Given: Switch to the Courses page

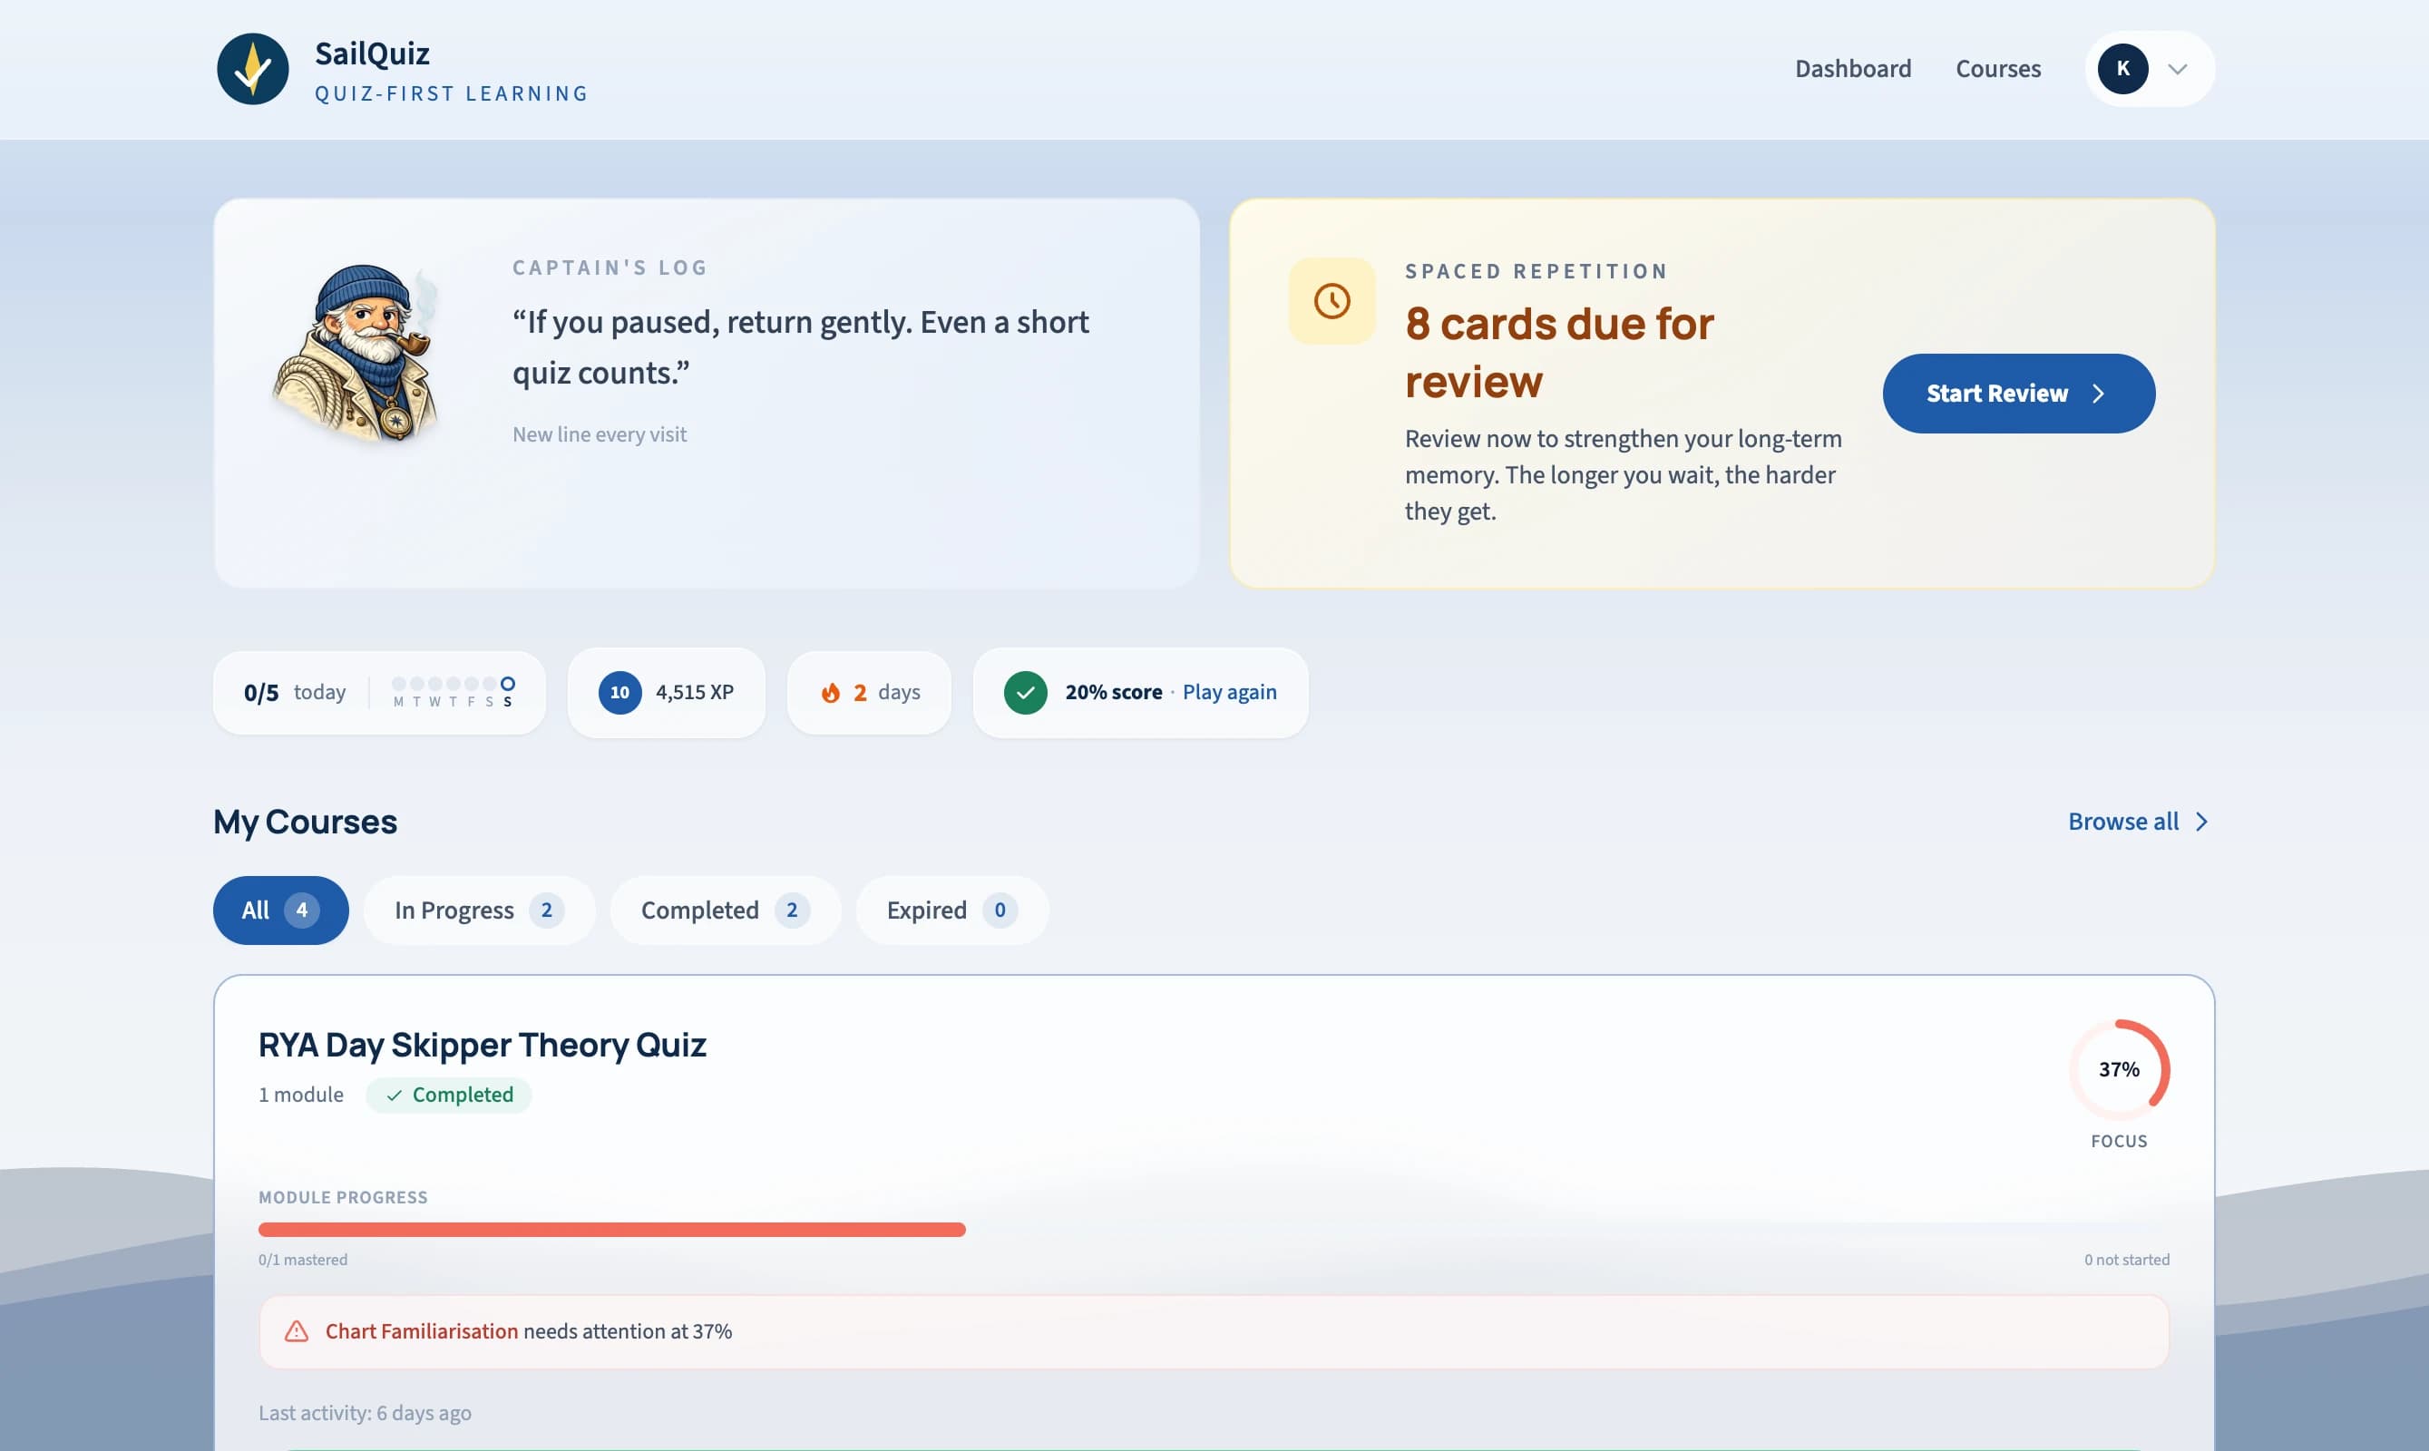Looking at the screenshot, I should click(x=1998, y=68).
